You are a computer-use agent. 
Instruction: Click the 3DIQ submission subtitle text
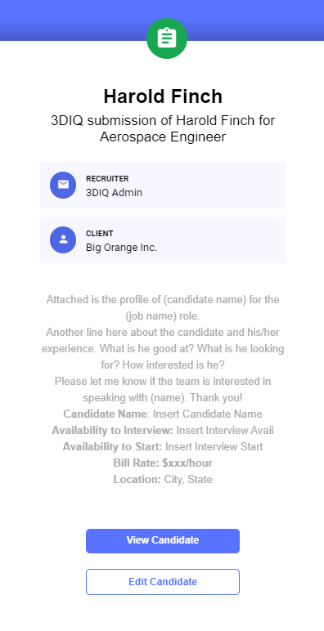coord(163,129)
